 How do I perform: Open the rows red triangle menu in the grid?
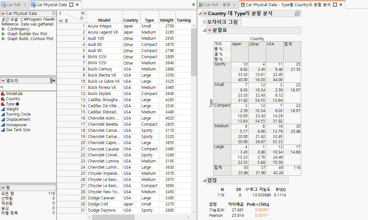click(x=61, y=21)
